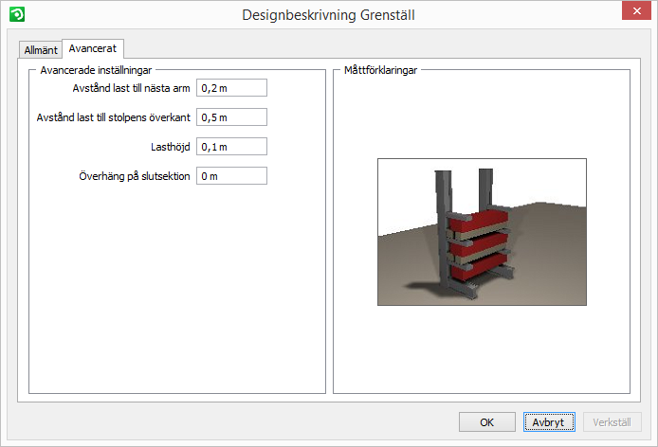Edit the Avstånd last till nästa arm field
The width and height of the screenshot is (658, 447).
point(231,88)
